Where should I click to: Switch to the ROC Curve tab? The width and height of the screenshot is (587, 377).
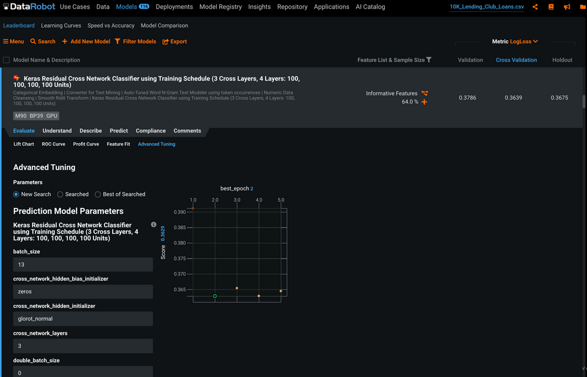point(53,144)
